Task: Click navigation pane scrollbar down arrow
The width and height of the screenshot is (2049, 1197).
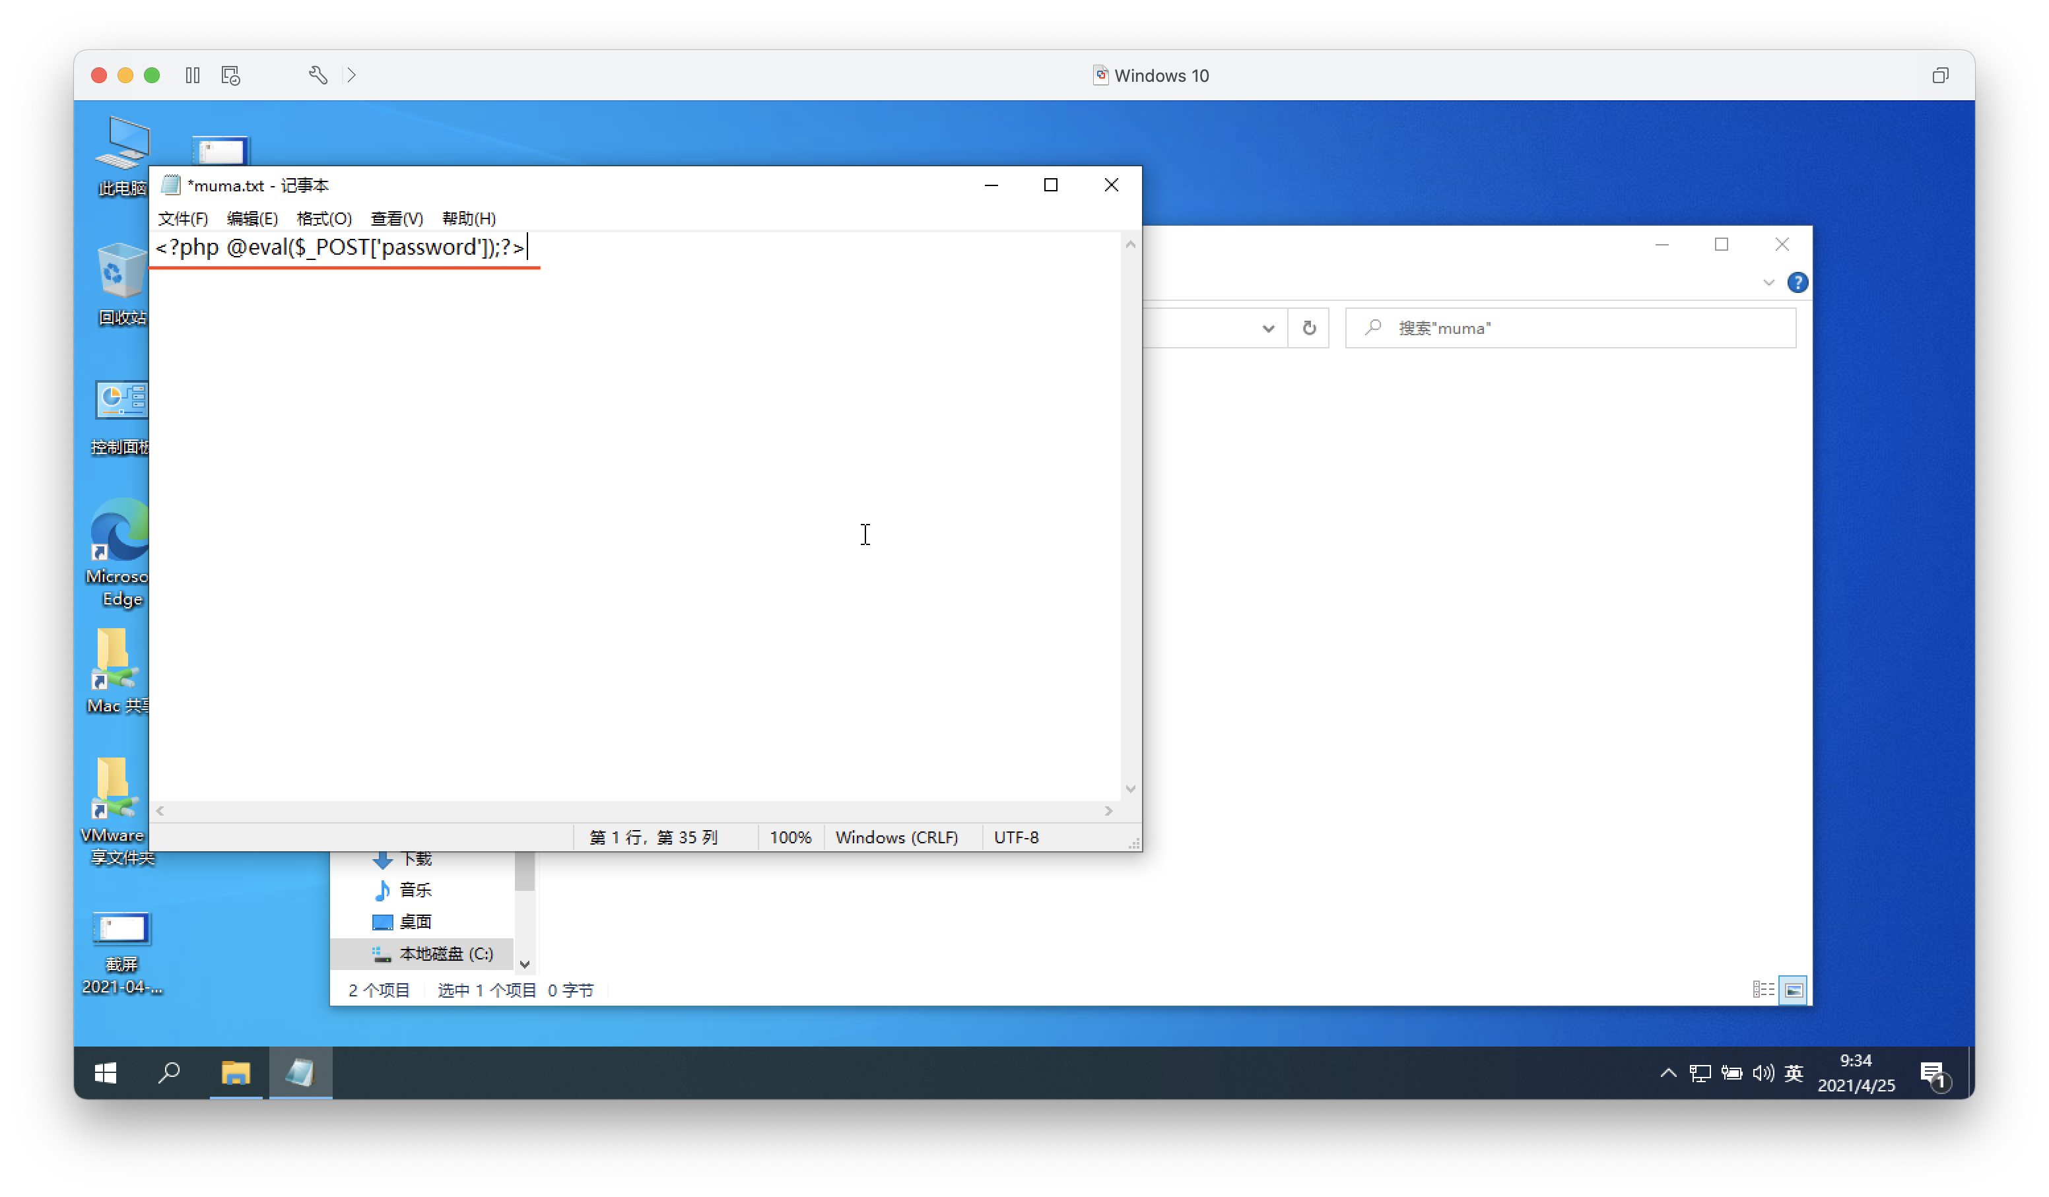Action: (524, 964)
